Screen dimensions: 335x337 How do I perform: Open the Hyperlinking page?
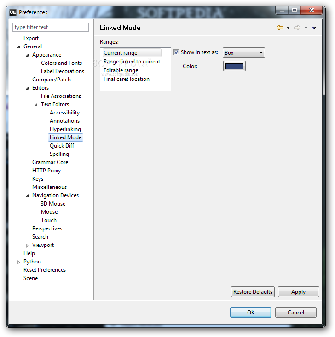tap(65, 129)
